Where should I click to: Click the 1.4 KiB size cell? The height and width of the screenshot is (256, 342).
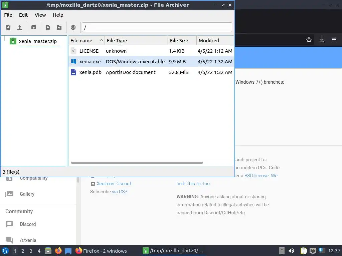(177, 51)
